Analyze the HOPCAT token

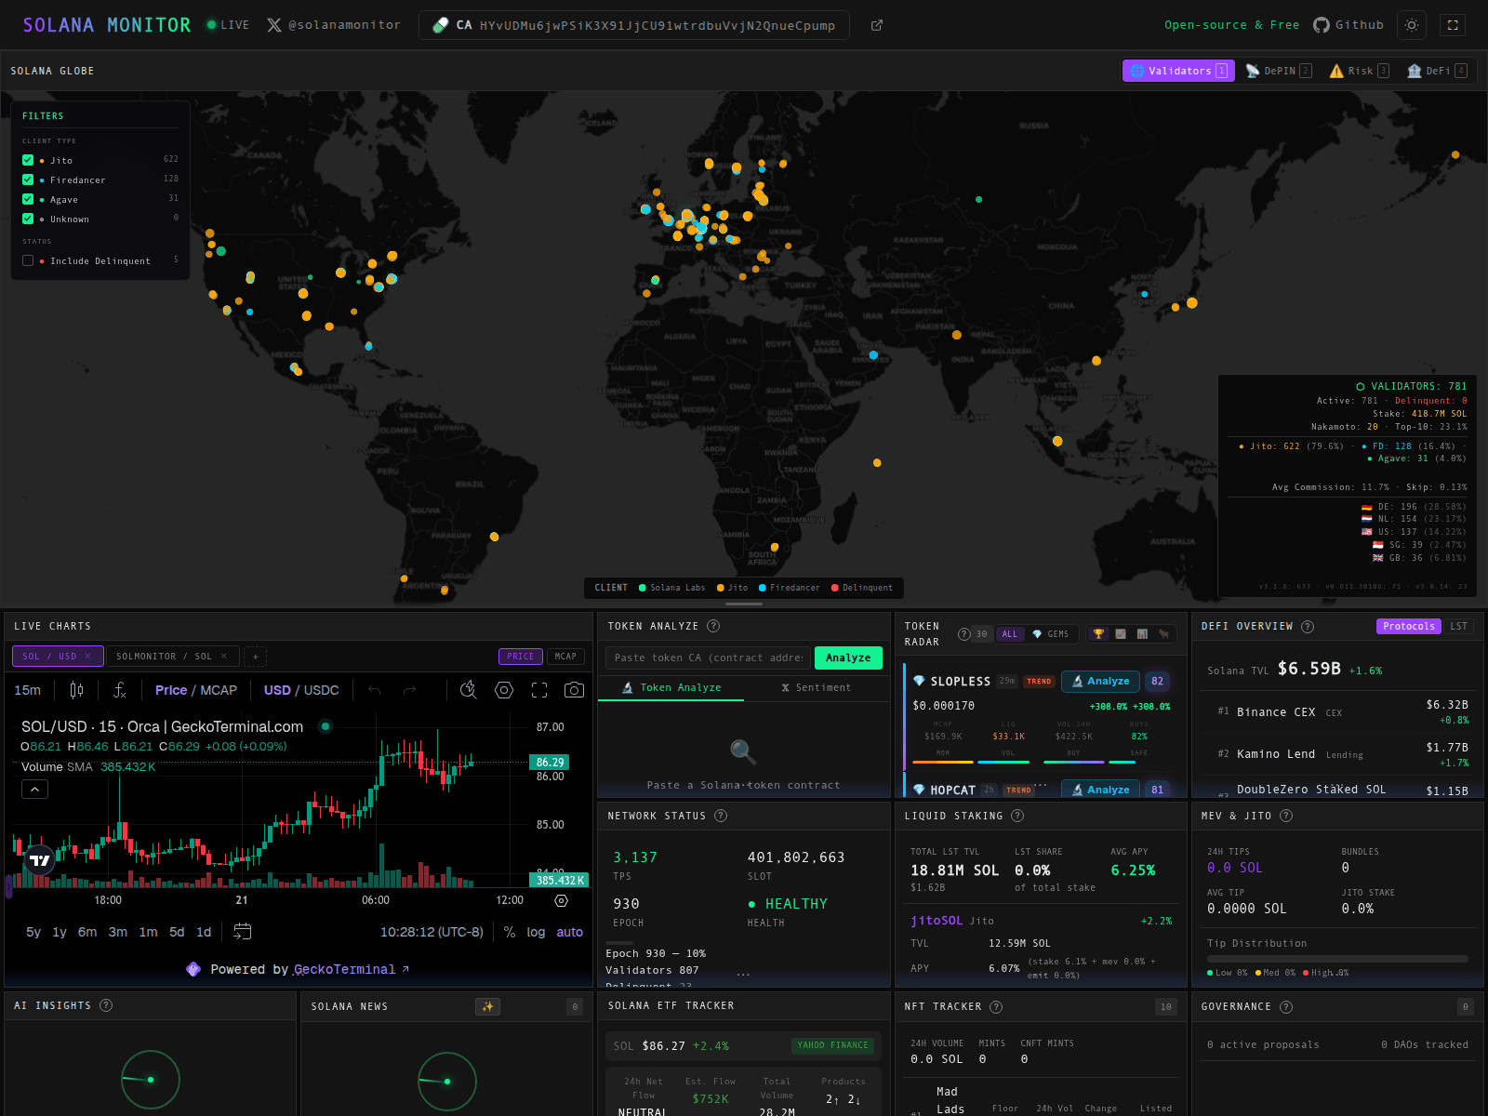[x=1100, y=790]
